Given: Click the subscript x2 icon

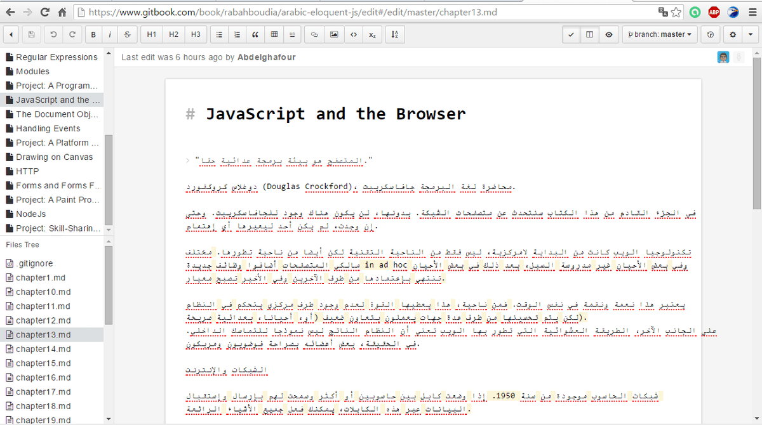Looking at the screenshot, I should click(x=371, y=34).
